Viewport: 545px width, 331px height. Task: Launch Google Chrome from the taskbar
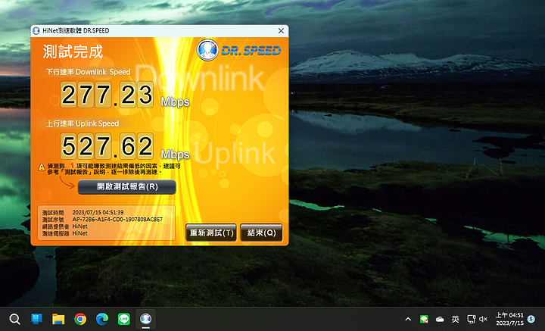tap(80, 319)
